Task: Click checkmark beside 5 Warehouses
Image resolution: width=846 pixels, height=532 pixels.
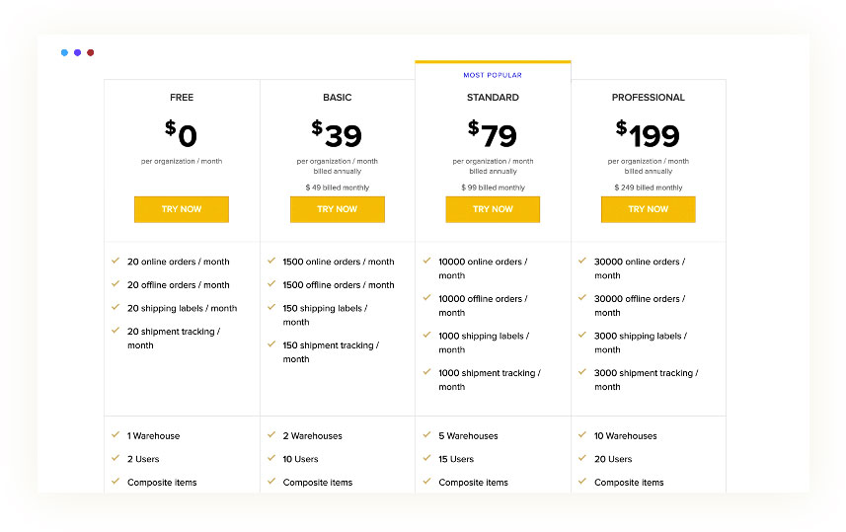Action: point(426,435)
